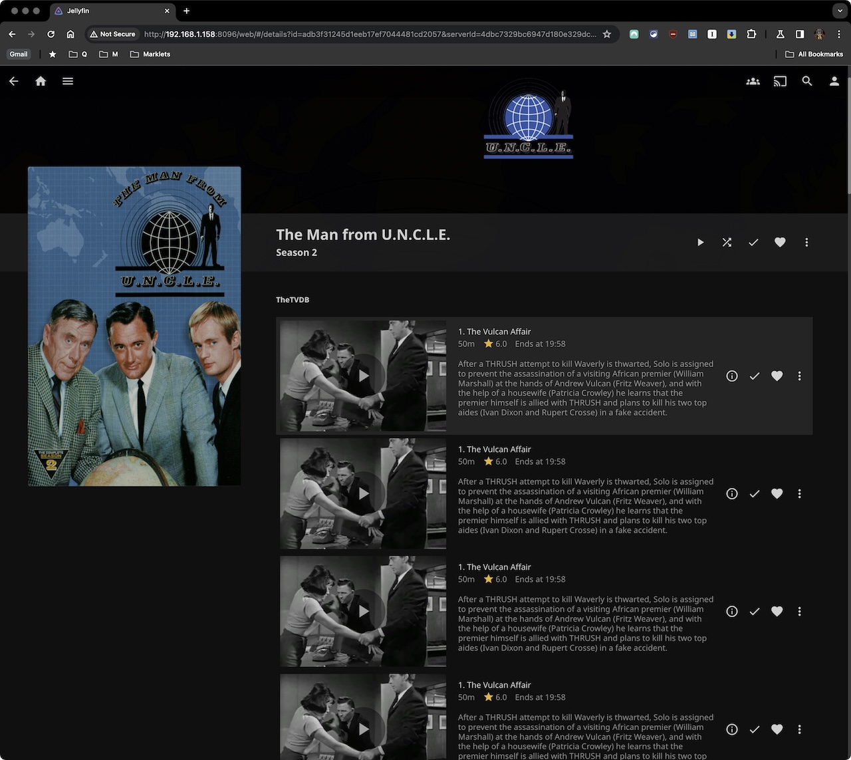Click the Jellyfin home icon
The height and width of the screenshot is (760, 851).
pos(41,81)
